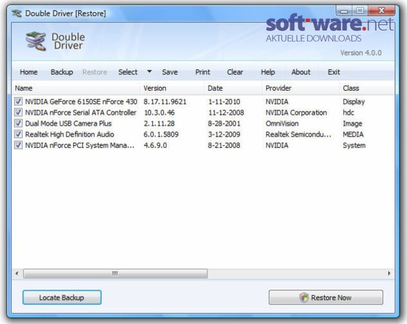The height and width of the screenshot is (324, 407).
Task: Click the Locate Backup button
Action: [62, 297]
